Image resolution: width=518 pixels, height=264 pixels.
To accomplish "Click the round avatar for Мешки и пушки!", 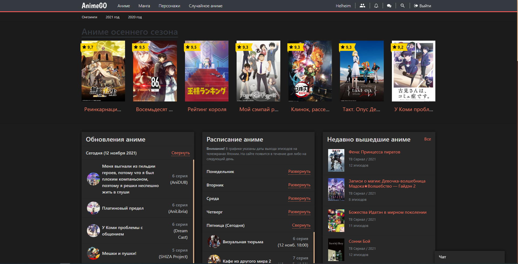I will click(x=93, y=253).
